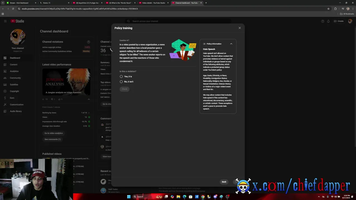Open a new browser tab

[x=206, y=3]
